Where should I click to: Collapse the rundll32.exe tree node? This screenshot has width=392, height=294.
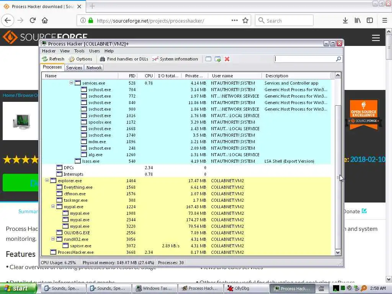[x=53, y=239]
